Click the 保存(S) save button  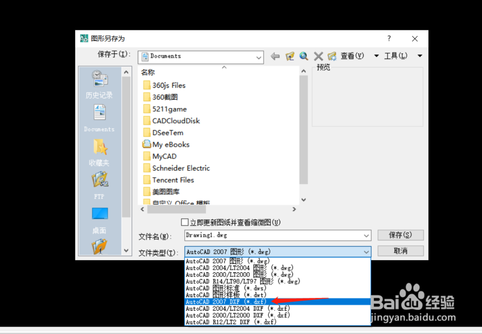pos(401,235)
